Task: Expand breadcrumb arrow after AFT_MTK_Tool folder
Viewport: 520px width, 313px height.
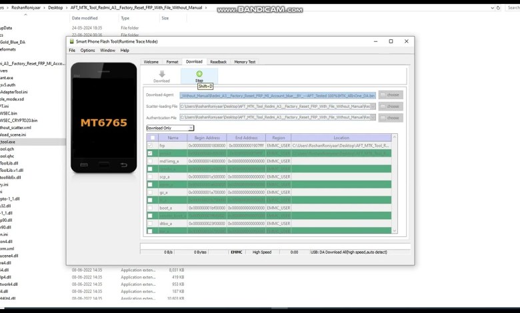Action: tap(206, 7)
